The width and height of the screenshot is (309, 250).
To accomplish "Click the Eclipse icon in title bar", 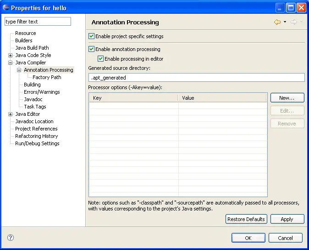I will pos(6,8).
